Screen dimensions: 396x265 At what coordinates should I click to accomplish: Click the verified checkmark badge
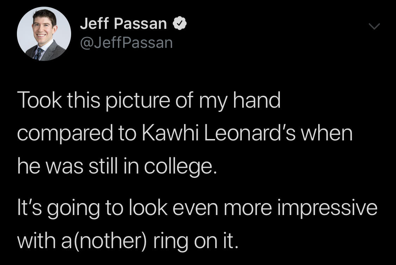(179, 24)
